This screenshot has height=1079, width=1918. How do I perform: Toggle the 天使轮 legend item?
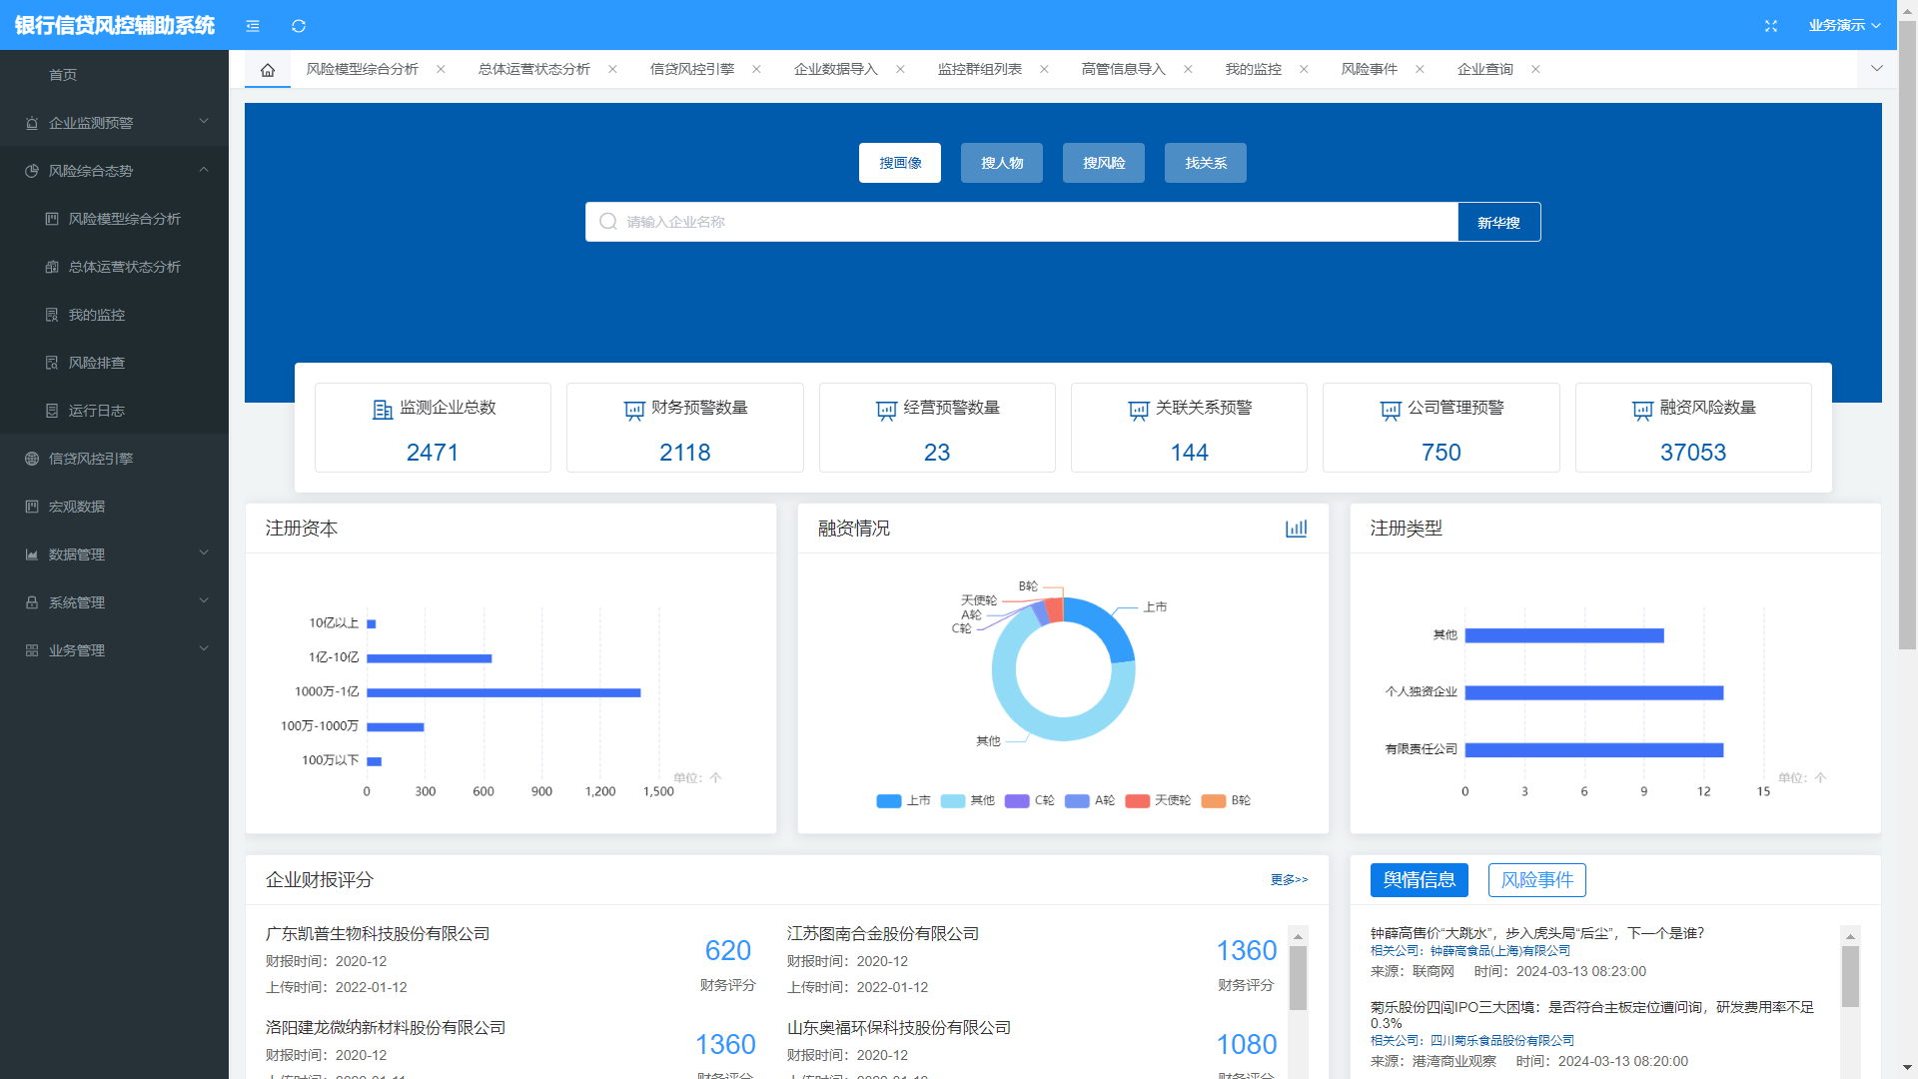click(x=1158, y=801)
